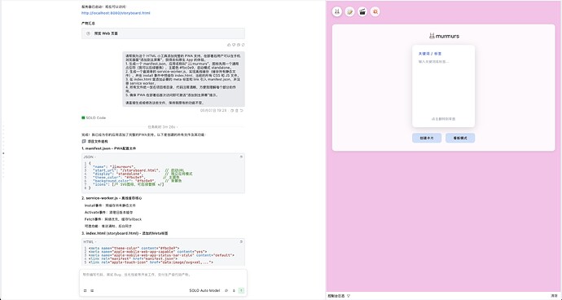Click the timestamp 19:28 under the user message

pos(213,111)
